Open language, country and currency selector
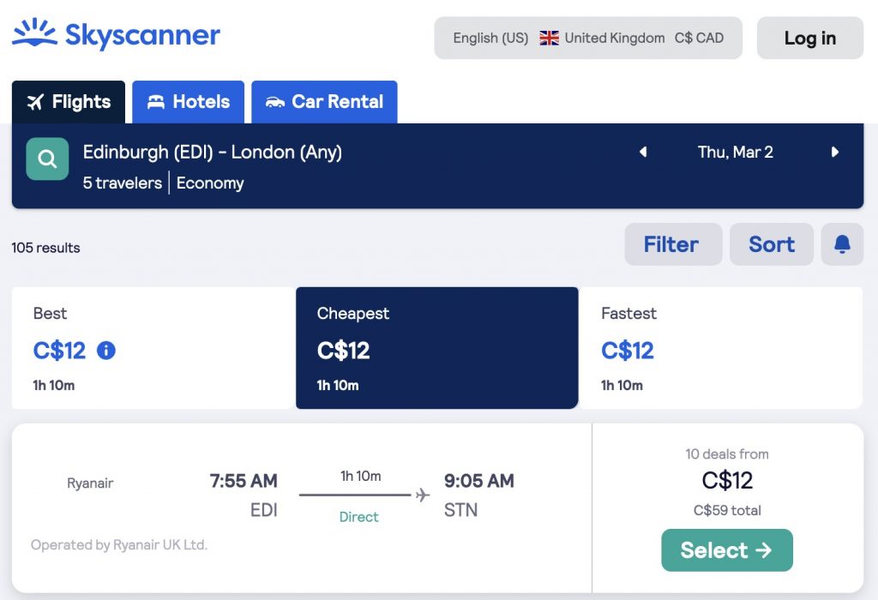 588,38
